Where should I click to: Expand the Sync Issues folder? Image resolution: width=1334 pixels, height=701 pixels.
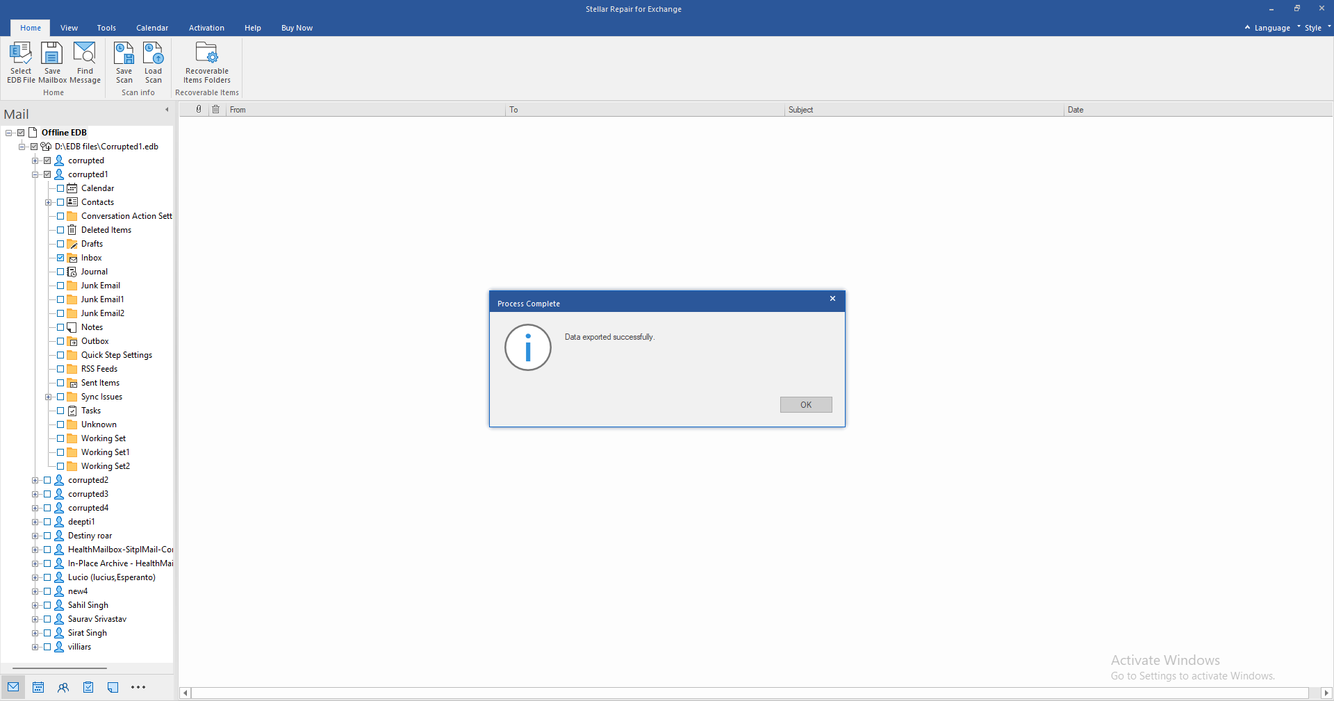[x=48, y=397]
